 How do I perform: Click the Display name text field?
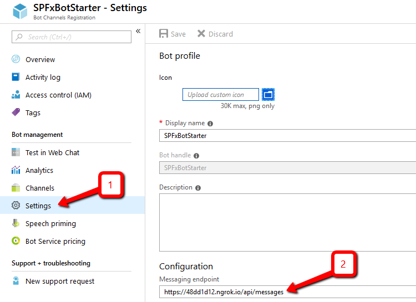287,135
